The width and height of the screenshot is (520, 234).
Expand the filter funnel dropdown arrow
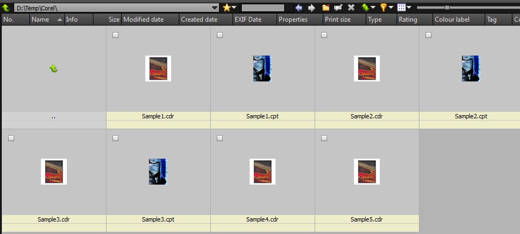[391, 7]
